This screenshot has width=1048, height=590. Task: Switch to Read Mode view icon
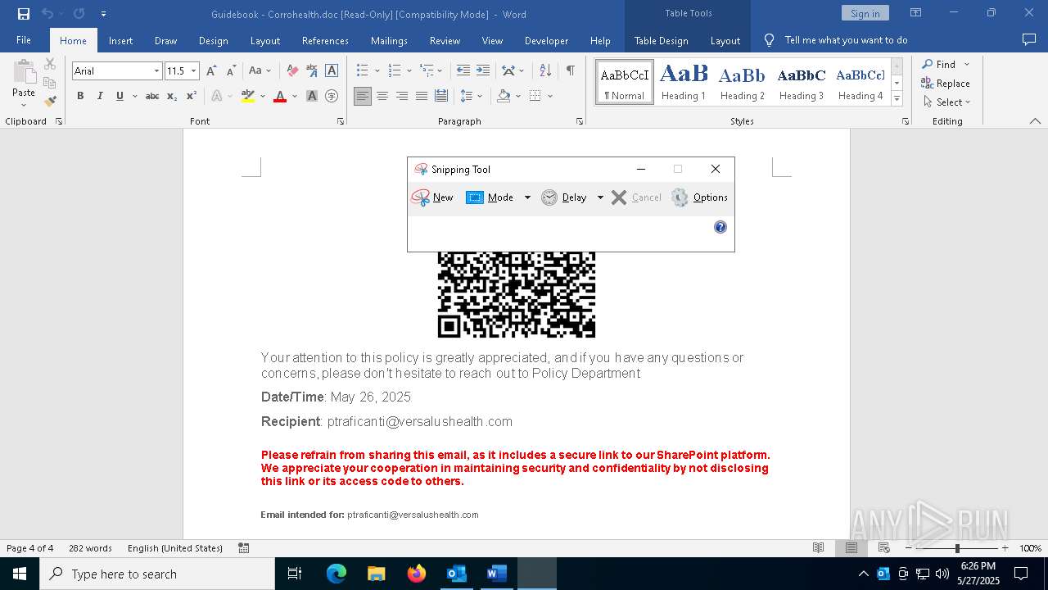click(x=818, y=548)
